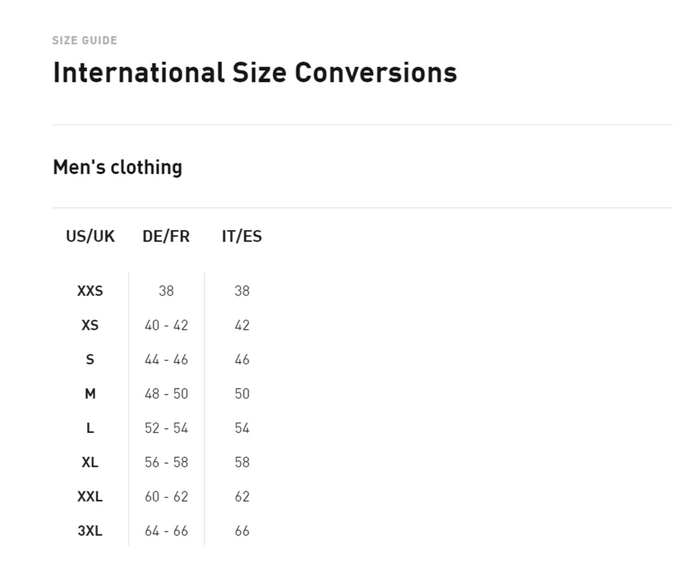Click the 3XL size row label
This screenshot has height=566, width=690.
point(90,531)
